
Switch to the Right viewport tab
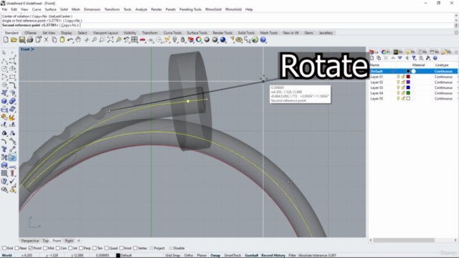(69, 241)
